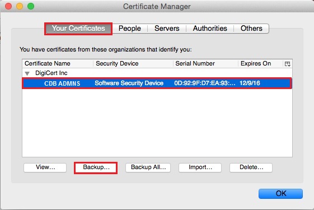Click the Backup… button
Screen dimensions: 314x210
tap(96, 167)
